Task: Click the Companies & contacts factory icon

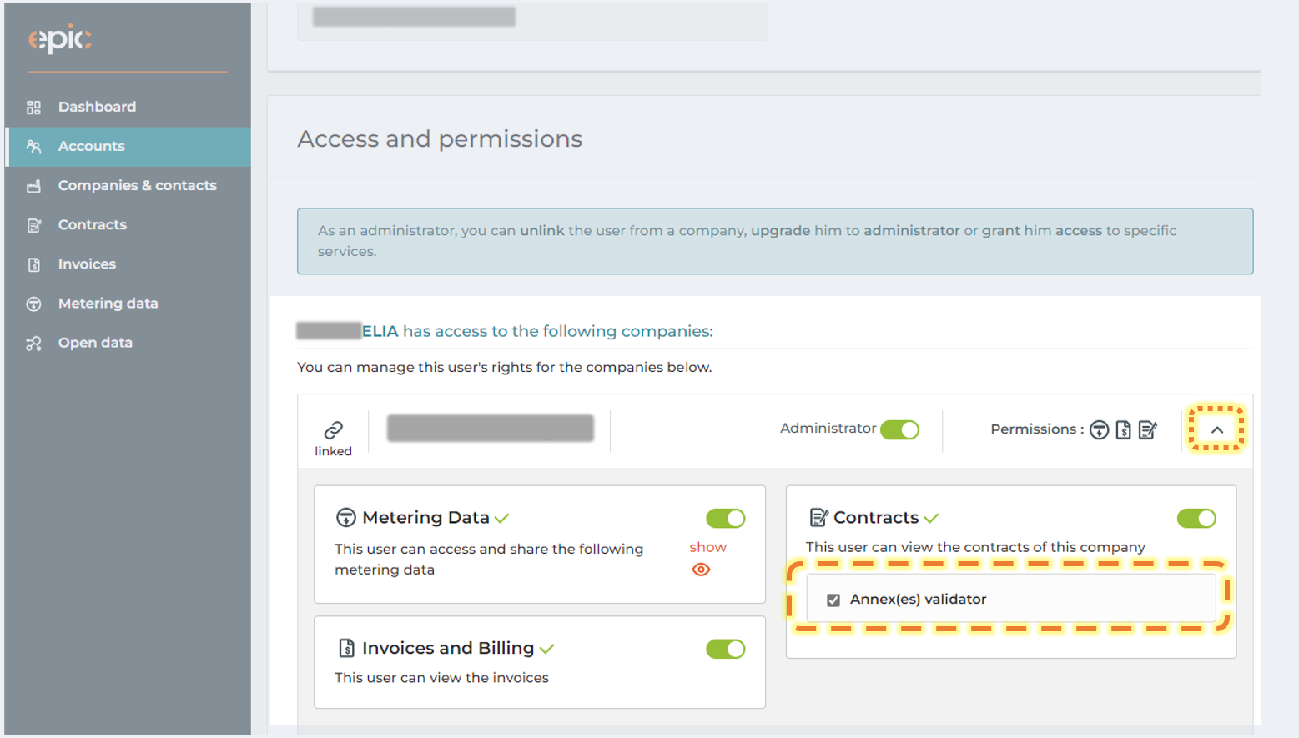Action: click(33, 186)
